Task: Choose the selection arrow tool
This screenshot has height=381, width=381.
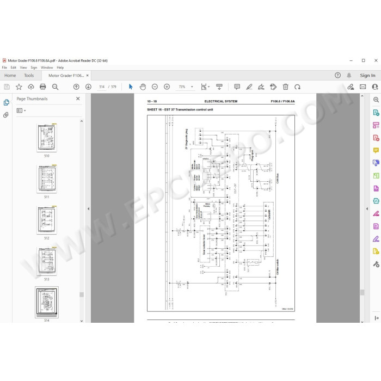Action: pyautogui.click(x=131, y=87)
